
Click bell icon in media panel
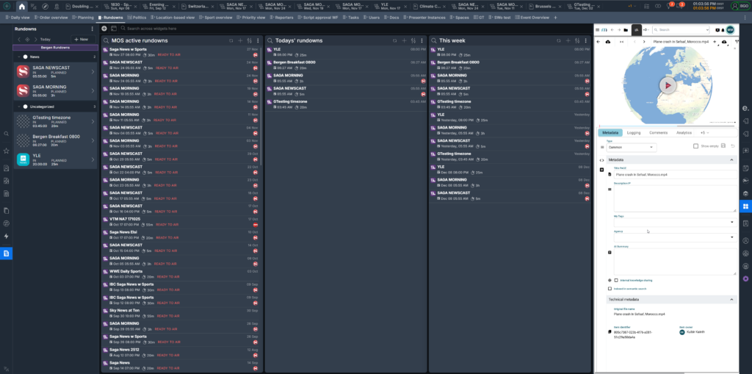pyautogui.click(x=723, y=30)
